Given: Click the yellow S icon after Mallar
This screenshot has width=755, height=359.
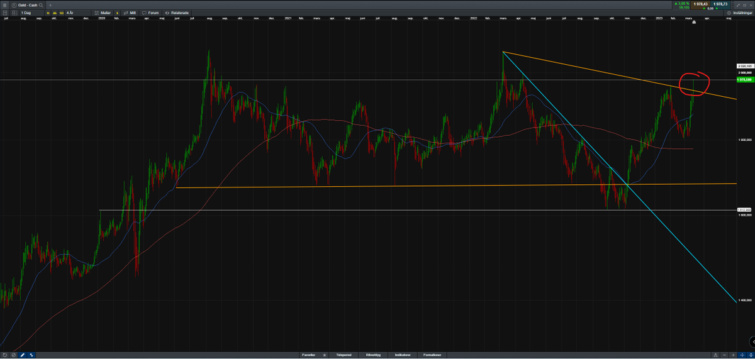Looking at the screenshot, I should (117, 13).
